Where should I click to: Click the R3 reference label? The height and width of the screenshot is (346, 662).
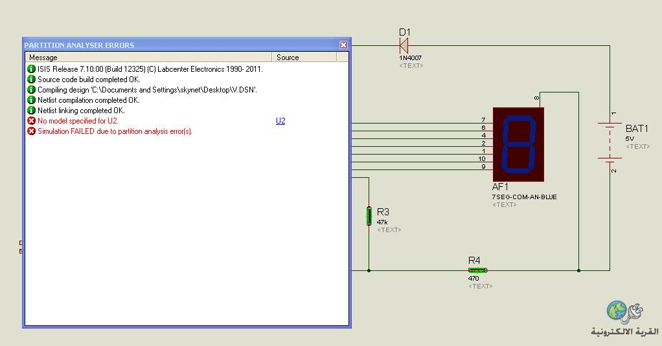[383, 212]
